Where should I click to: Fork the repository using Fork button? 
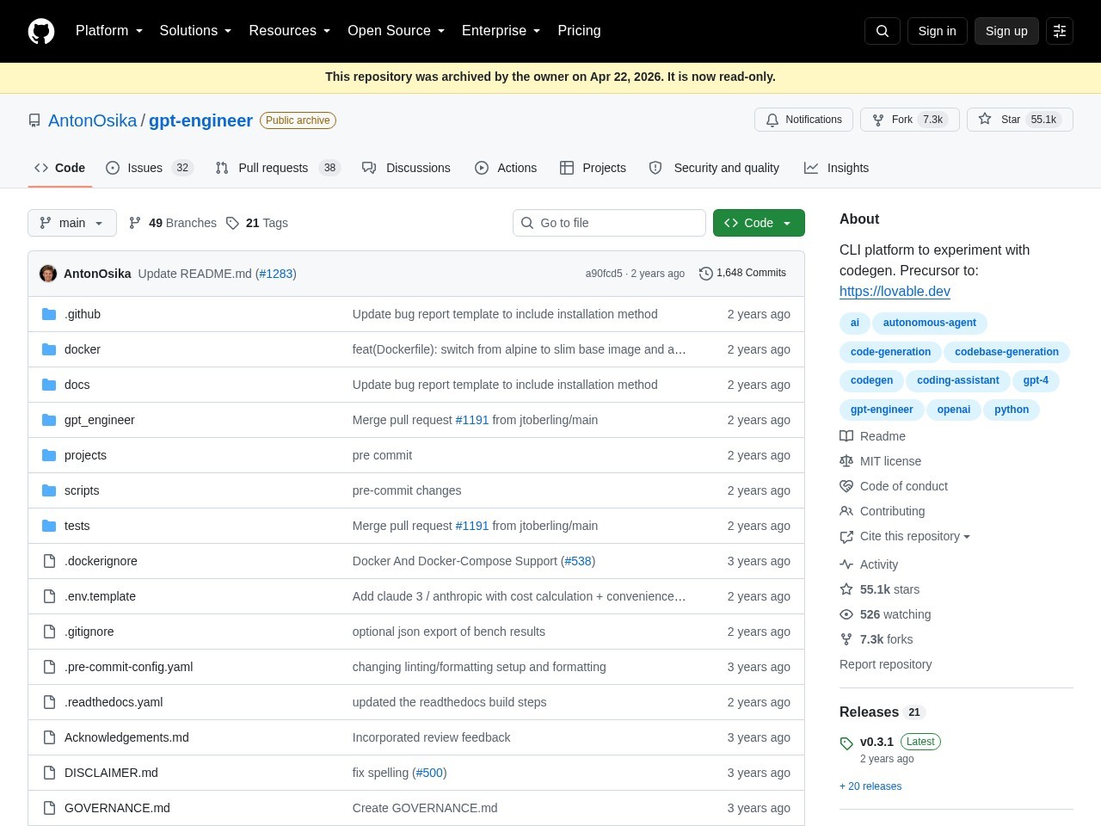click(910, 120)
